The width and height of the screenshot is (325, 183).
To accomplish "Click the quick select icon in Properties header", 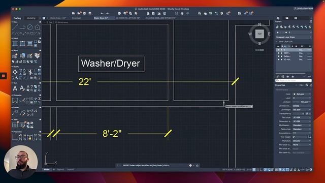I will [307, 85].
